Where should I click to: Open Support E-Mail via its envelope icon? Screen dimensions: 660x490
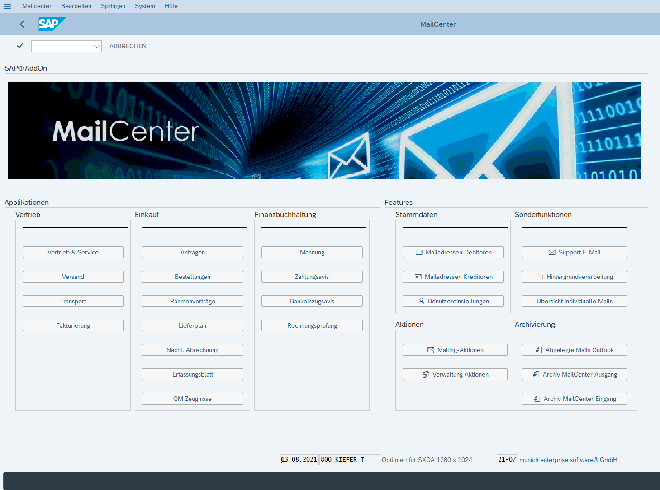click(x=551, y=252)
